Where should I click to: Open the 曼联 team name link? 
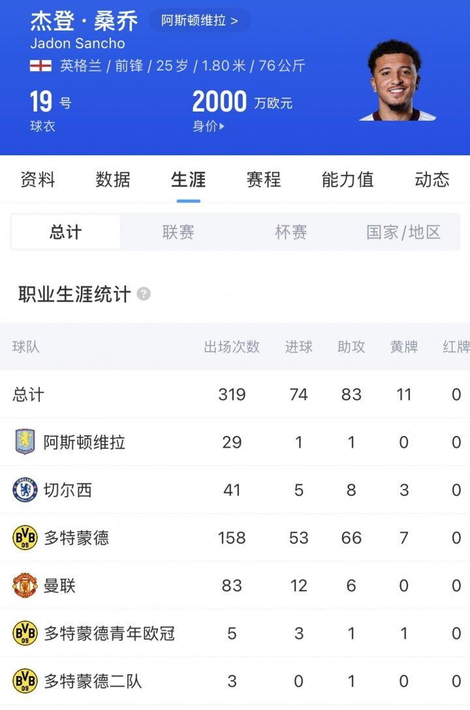(59, 586)
